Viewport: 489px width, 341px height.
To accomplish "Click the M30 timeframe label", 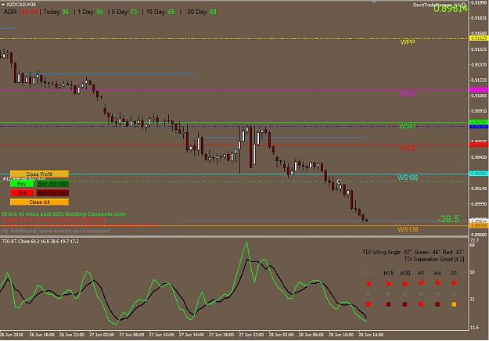I will pos(405,273).
